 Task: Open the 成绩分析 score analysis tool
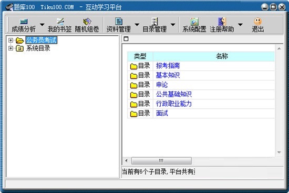coord(24,25)
